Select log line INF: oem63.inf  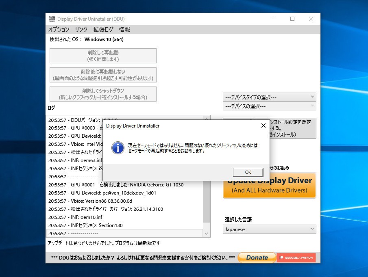pyautogui.click(x=75, y=160)
